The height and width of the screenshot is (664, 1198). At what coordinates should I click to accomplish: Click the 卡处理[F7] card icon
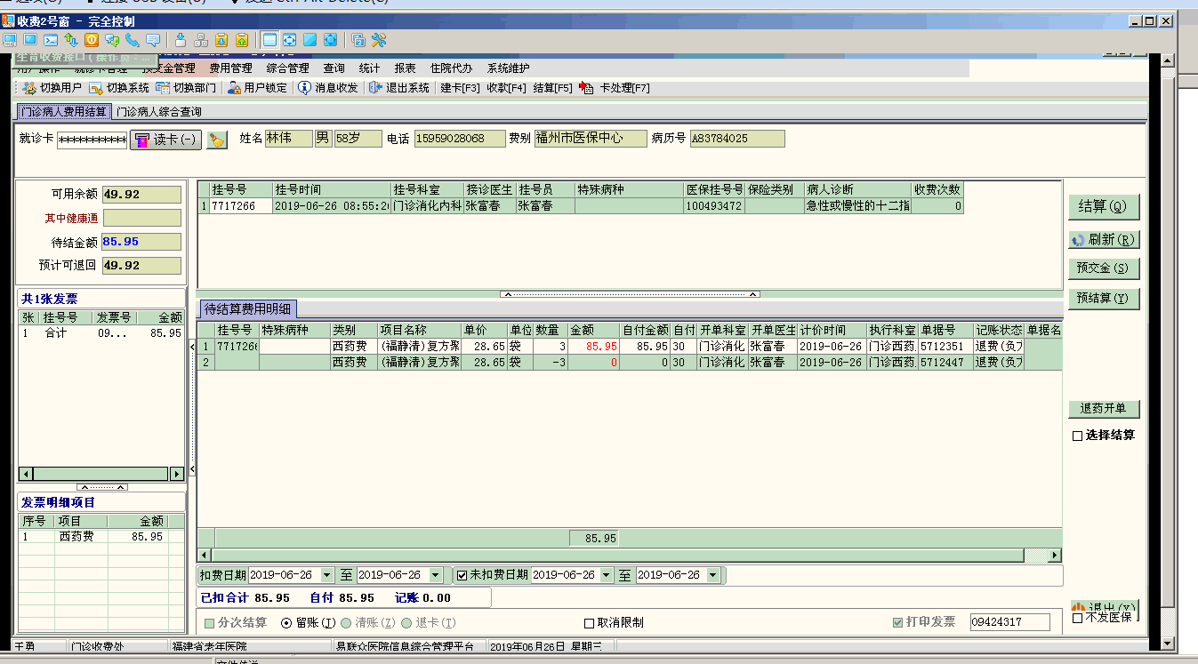[586, 88]
